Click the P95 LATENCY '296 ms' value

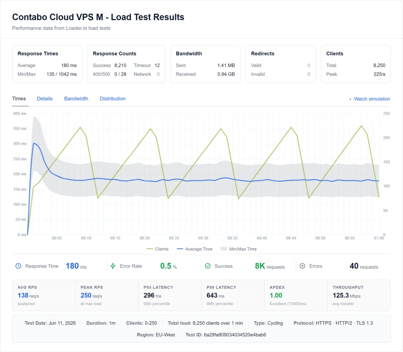[153, 296]
